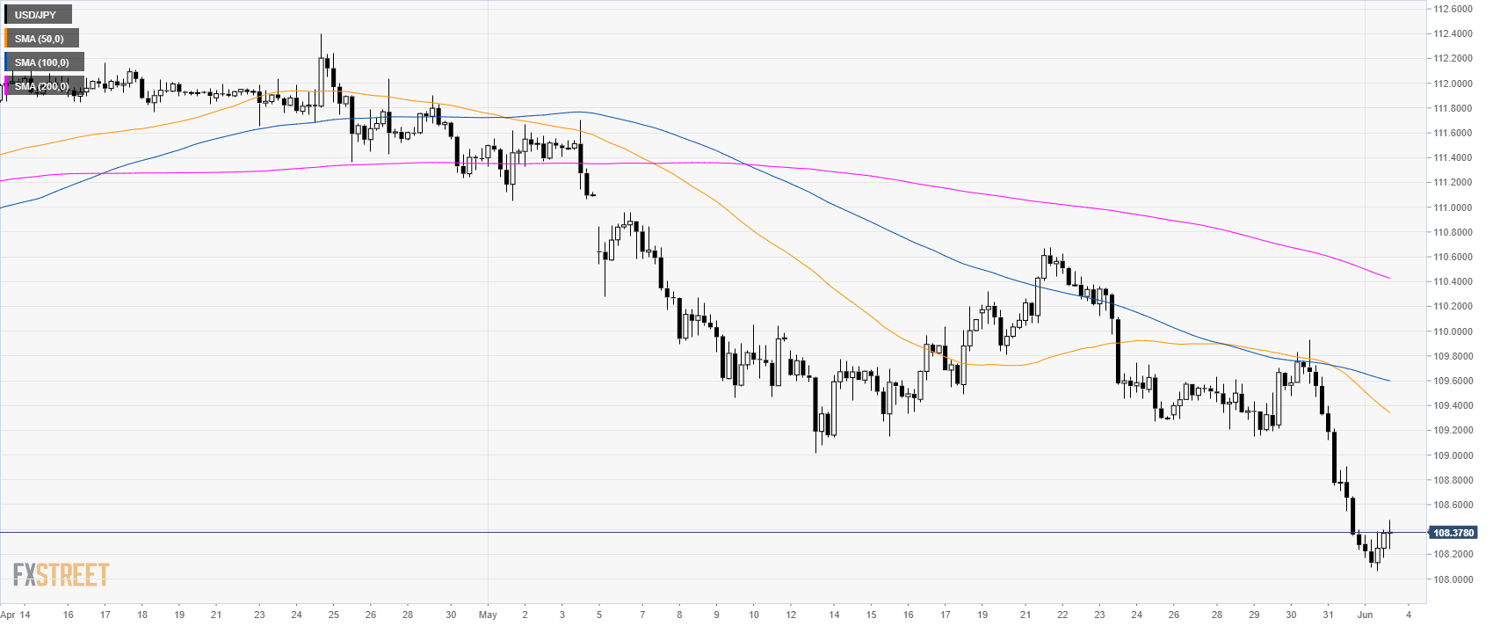Click the 110.0000 price axis label
This screenshot has width=1500, height=626.
click(x=1453, y=331)
